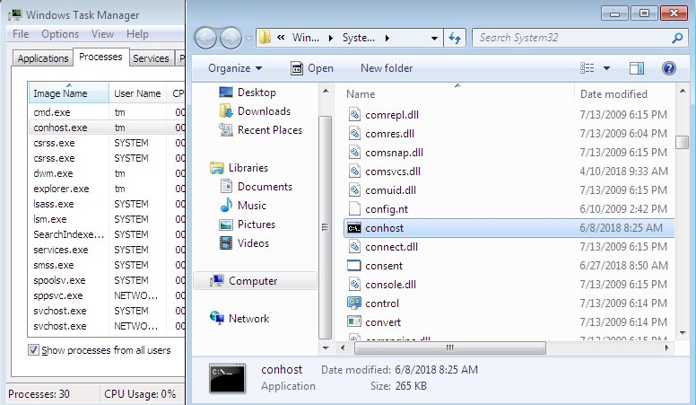Click the Videos film icon
This screenshot has width=696, height=405.
[x=226, y=242]
